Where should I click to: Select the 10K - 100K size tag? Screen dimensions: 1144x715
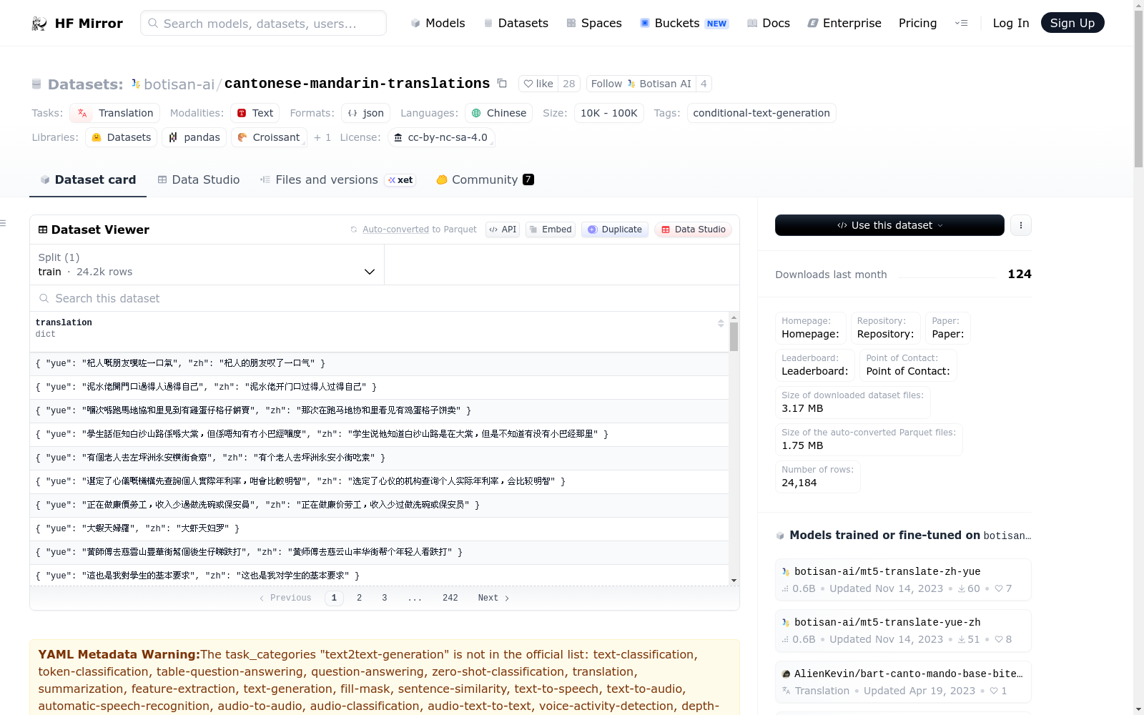click(x=609, y=113)
